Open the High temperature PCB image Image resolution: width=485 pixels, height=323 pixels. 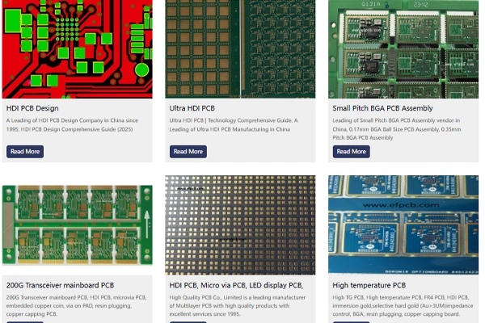pos(403,224)
